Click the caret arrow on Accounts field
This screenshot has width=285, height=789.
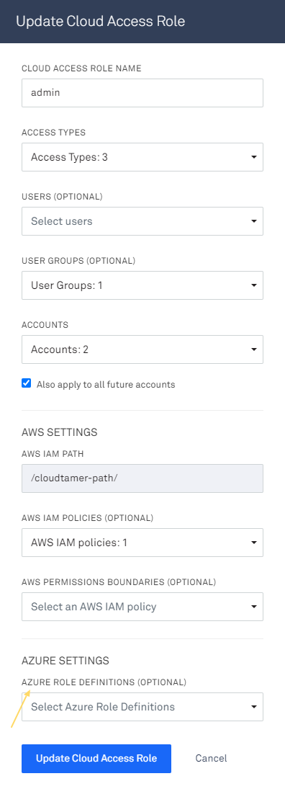tap(254, 349)
